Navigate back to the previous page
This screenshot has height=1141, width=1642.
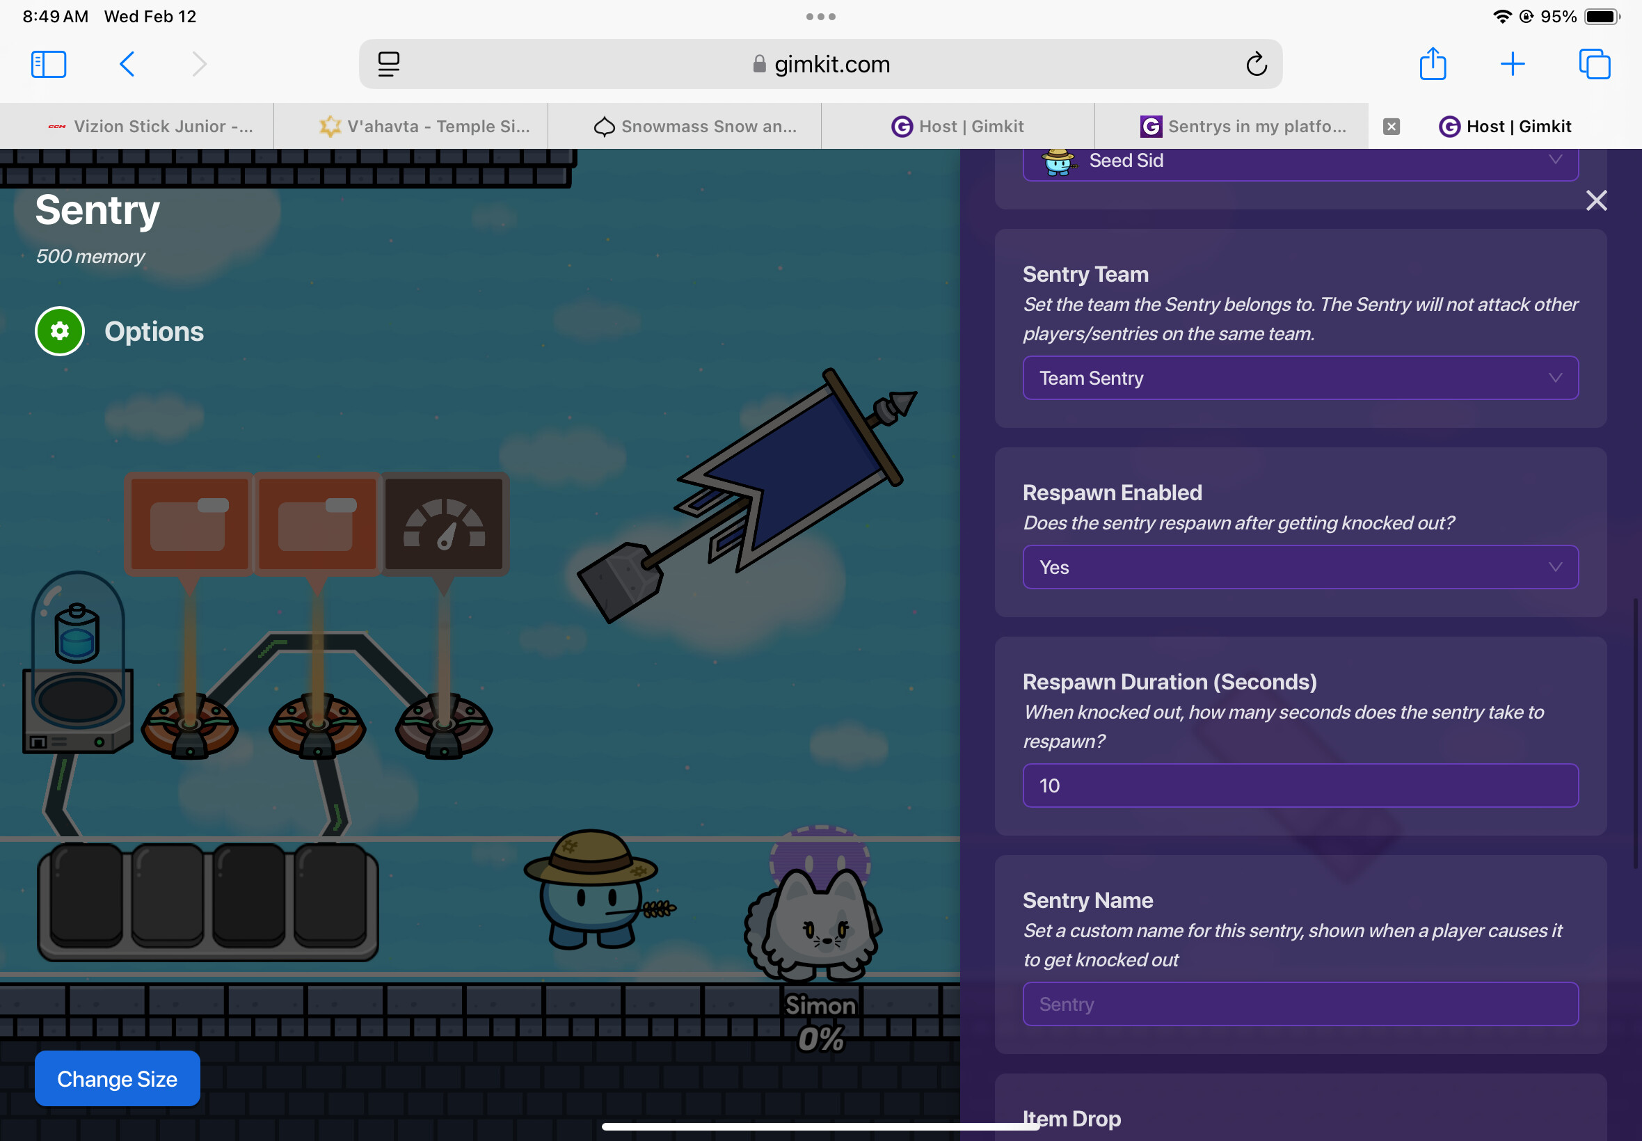tap(127, 63)
